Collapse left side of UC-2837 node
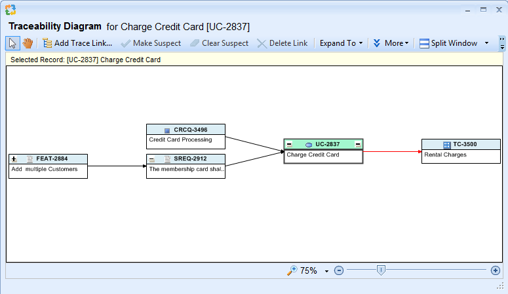508x294 pixels. 289,144
